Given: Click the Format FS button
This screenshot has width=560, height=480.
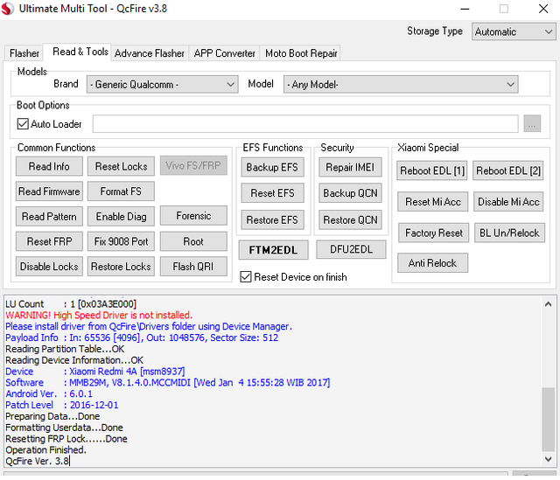Looking at the screenshot, I should point(121,191).
